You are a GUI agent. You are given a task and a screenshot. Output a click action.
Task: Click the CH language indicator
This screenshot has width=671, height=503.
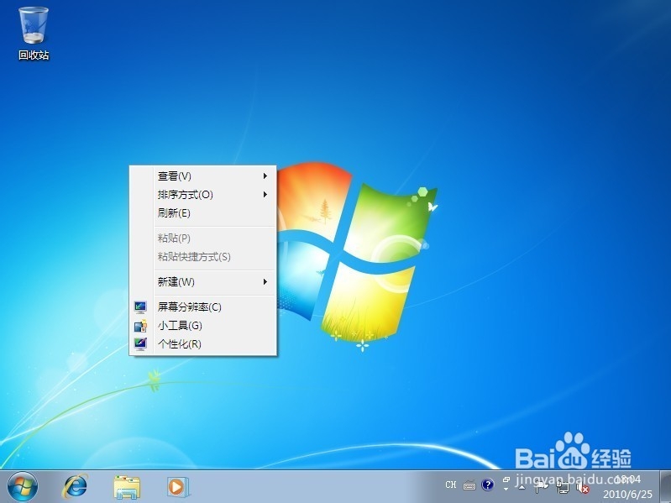[x=451, y=485]
